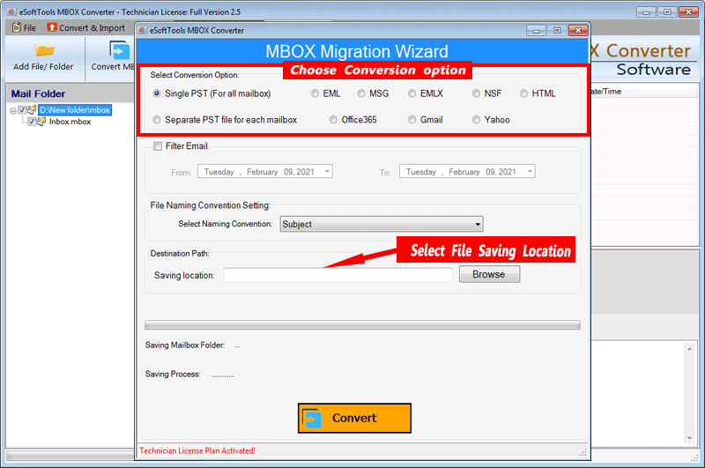Uncheck the D:\New folder\mbox checkbox
The width and height of the screenshot is (705, 468).
click(21, 109)
